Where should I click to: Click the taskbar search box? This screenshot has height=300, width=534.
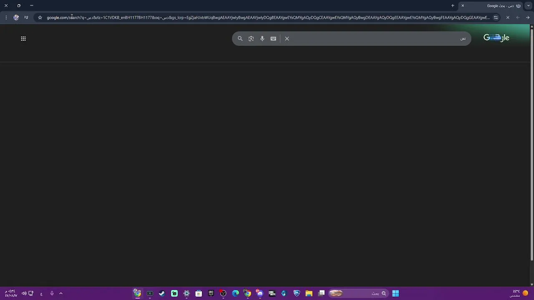coord(359,293)
